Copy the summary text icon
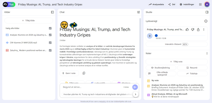Viewport: 212px width, 103px height. click(x=84, y=73)
